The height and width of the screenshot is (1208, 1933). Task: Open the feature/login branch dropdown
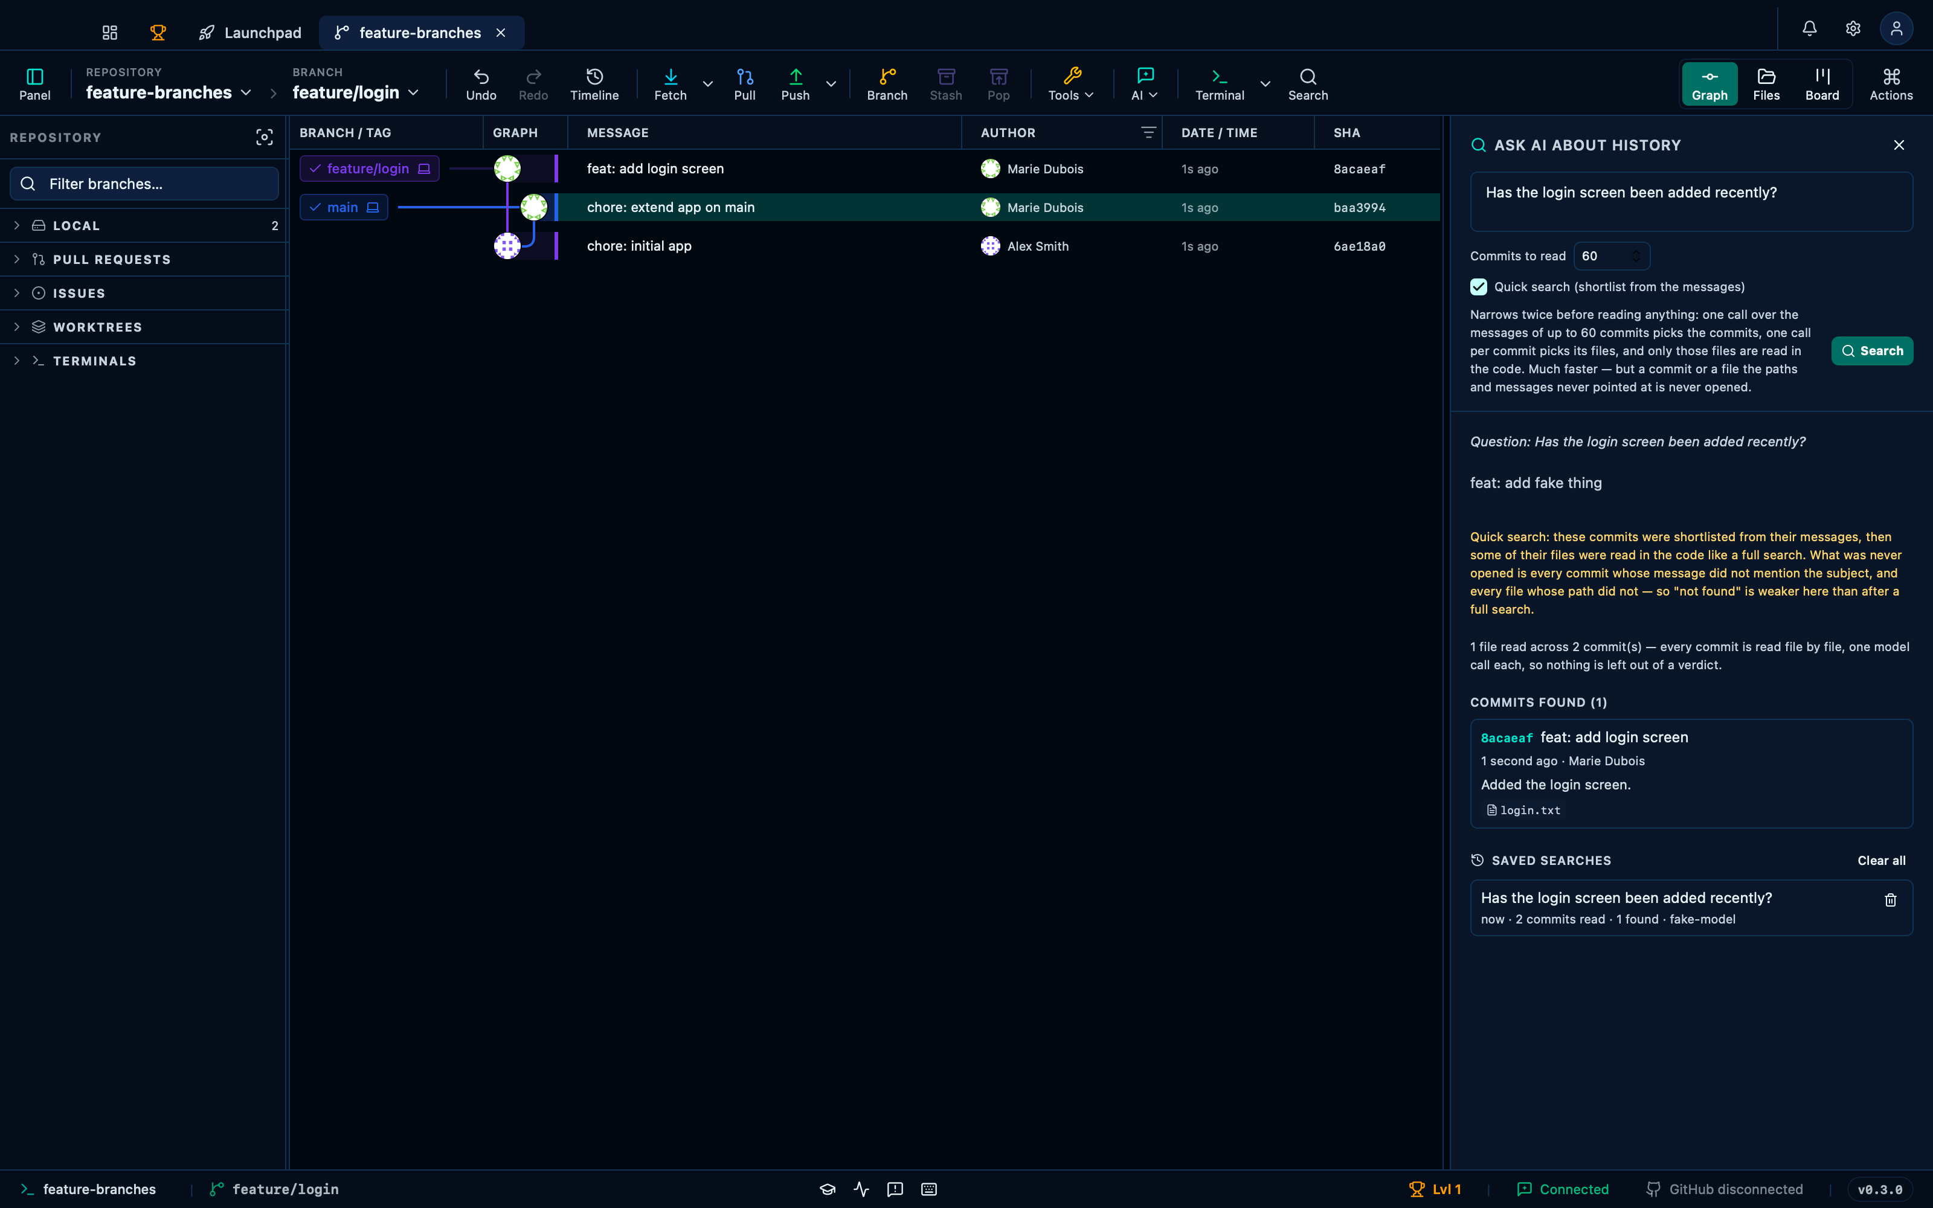pyautogui.click(x=355, y=92)
